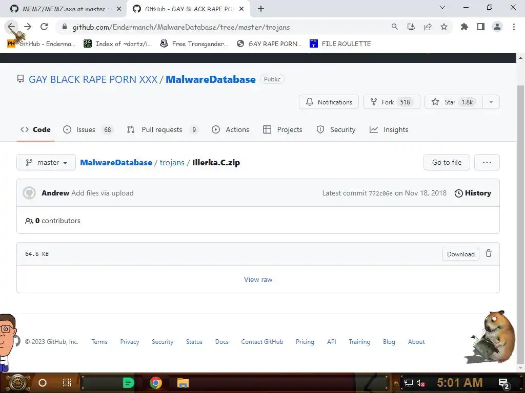Viewport: 525px width, 393px height.
Task: Open the Terms footer link
Action: point(99,341)
